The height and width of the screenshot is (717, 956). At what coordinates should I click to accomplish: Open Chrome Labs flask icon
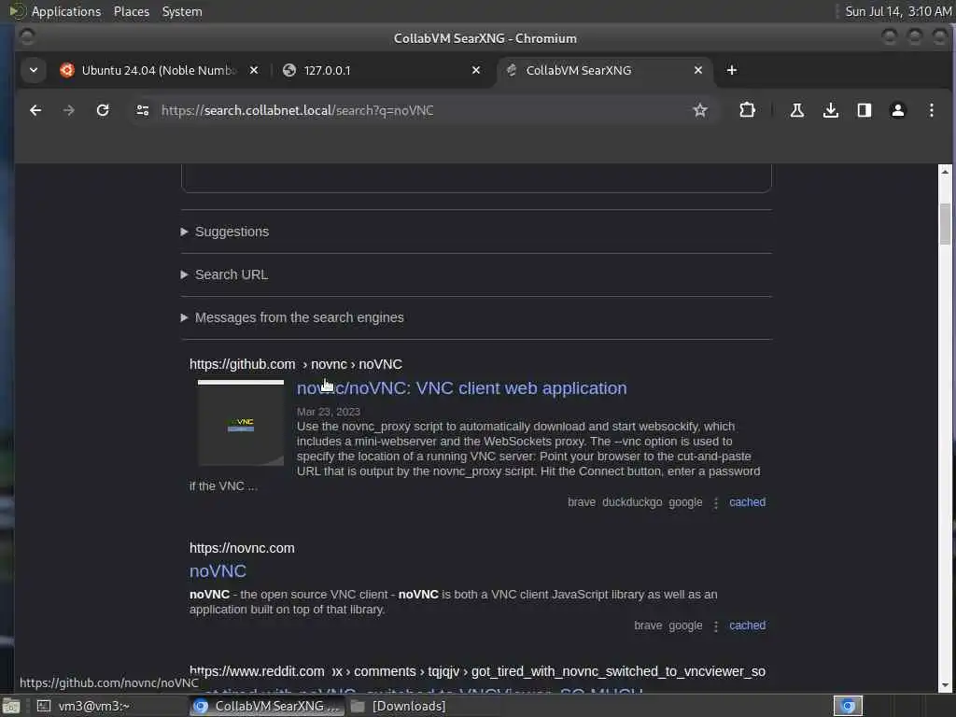pos(797,110)
